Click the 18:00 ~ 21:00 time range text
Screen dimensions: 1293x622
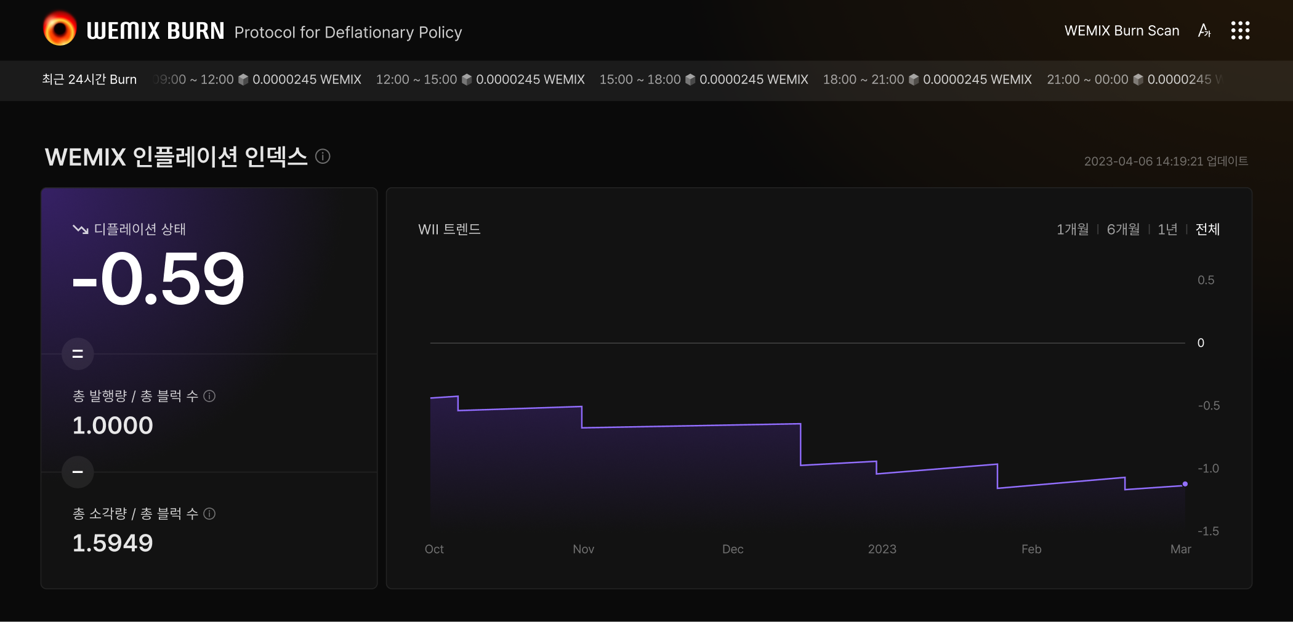point(863,79)
